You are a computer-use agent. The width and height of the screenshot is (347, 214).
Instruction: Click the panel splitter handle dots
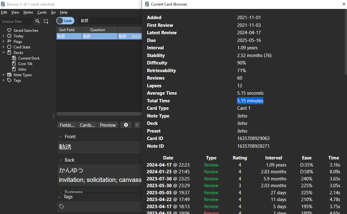[53, 116]
